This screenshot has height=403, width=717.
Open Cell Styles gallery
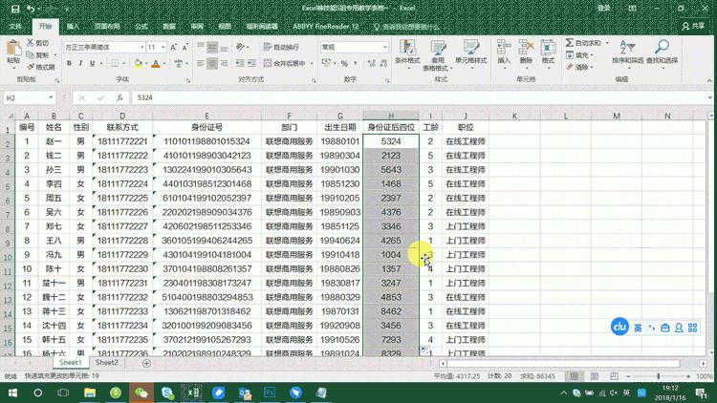click(471, 54)
